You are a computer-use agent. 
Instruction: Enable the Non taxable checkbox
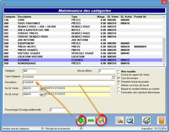pos(119,71)
